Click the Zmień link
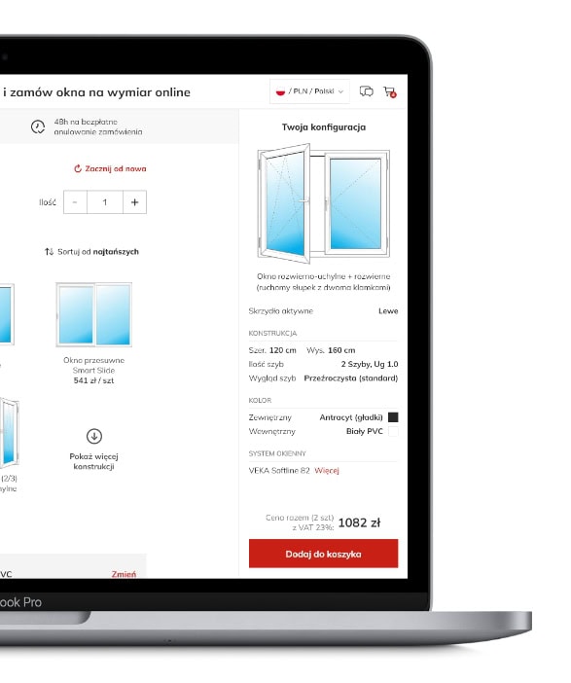This screenshot has height=683, width=571. [x=124, y=574]
